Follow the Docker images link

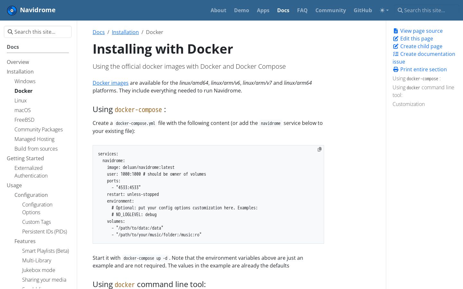coord(111,83)
